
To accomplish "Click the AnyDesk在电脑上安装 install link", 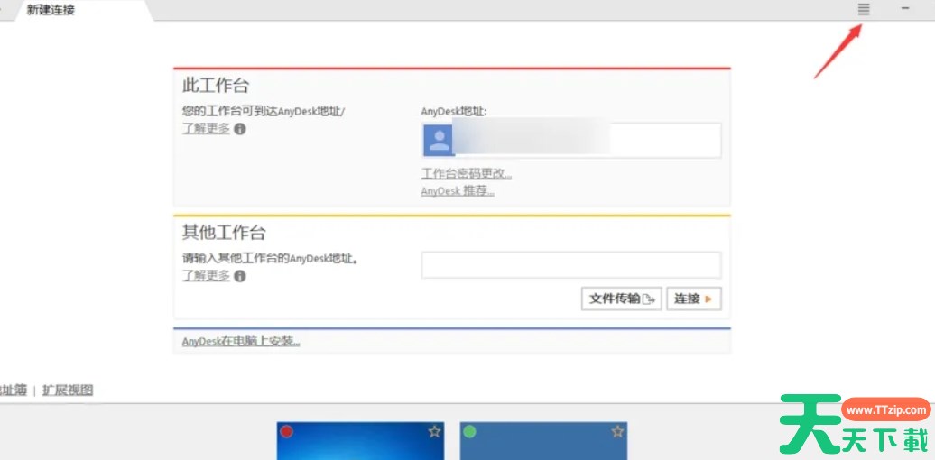I will 241,341.
